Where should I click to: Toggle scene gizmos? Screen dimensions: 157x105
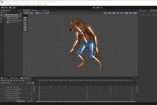pos(135,13)
